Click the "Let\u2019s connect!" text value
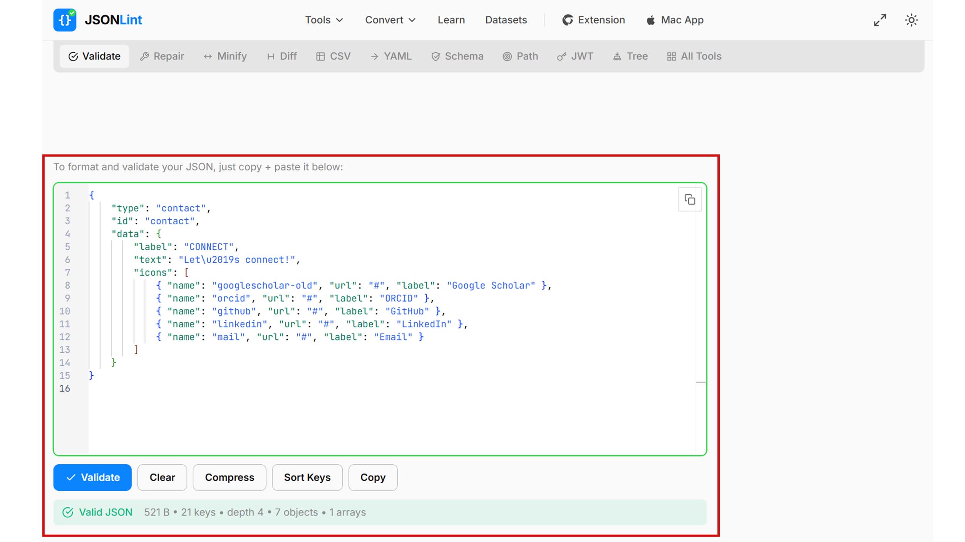The width and height of the screenshot is (965, 542). (x=237, y=260)
